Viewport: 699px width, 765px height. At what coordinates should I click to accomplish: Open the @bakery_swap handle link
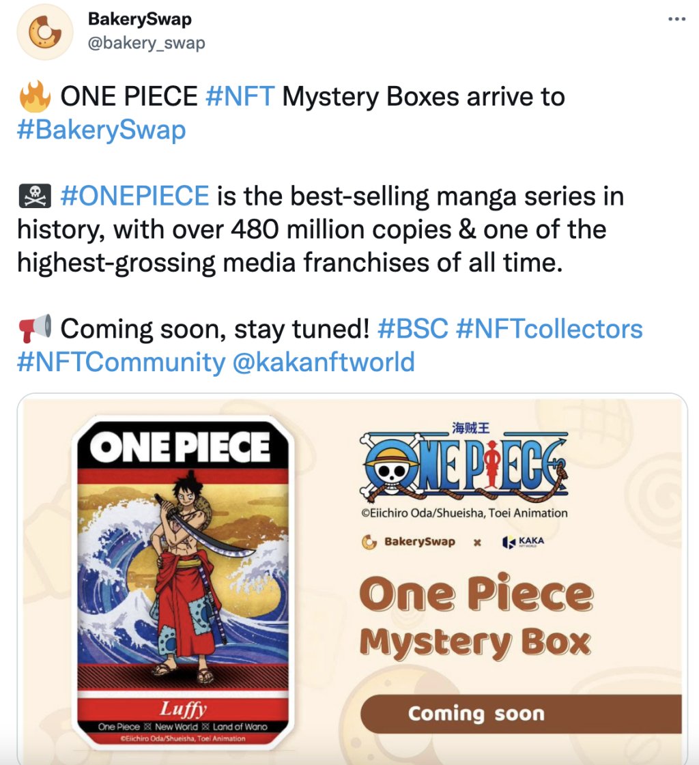(146, 43)
